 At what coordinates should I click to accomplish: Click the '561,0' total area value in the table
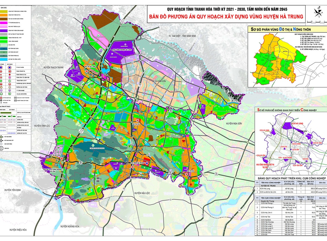(x=313, y=201)
